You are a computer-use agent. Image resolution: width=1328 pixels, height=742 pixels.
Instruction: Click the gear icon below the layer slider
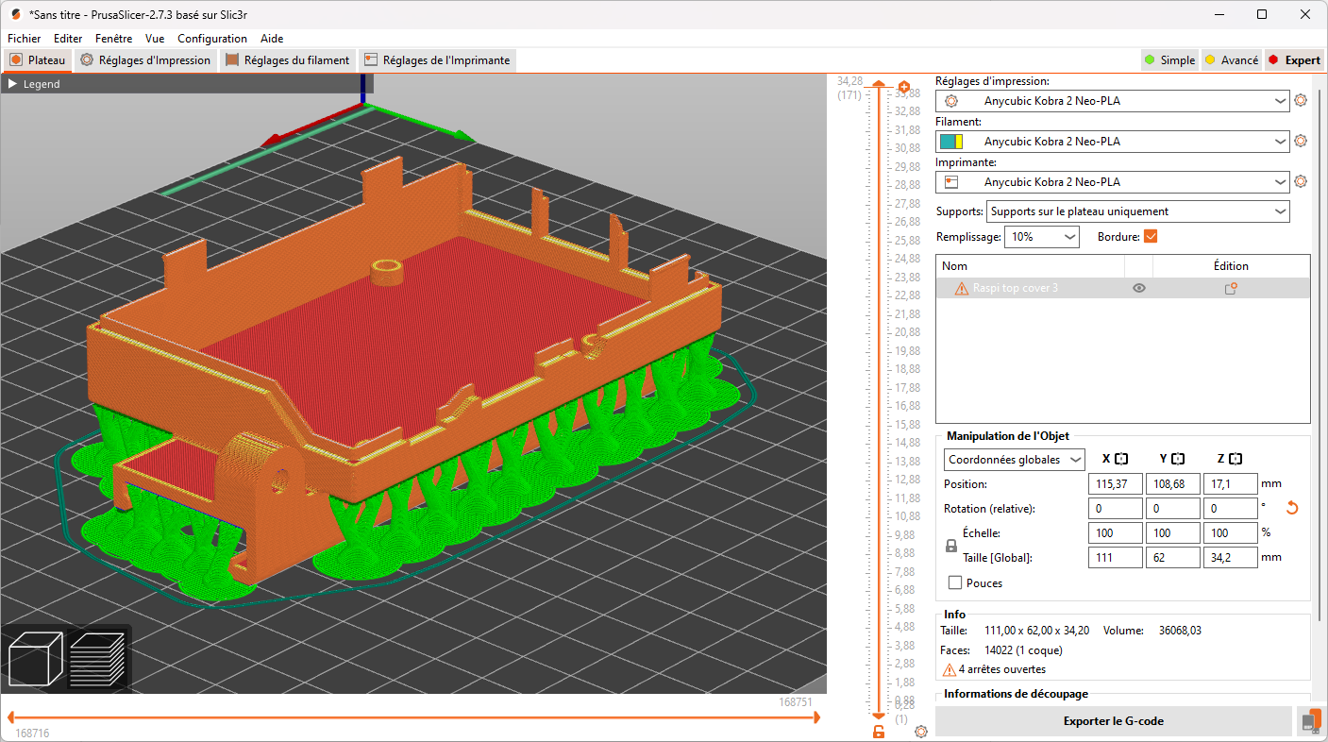[x=920, y=732]
